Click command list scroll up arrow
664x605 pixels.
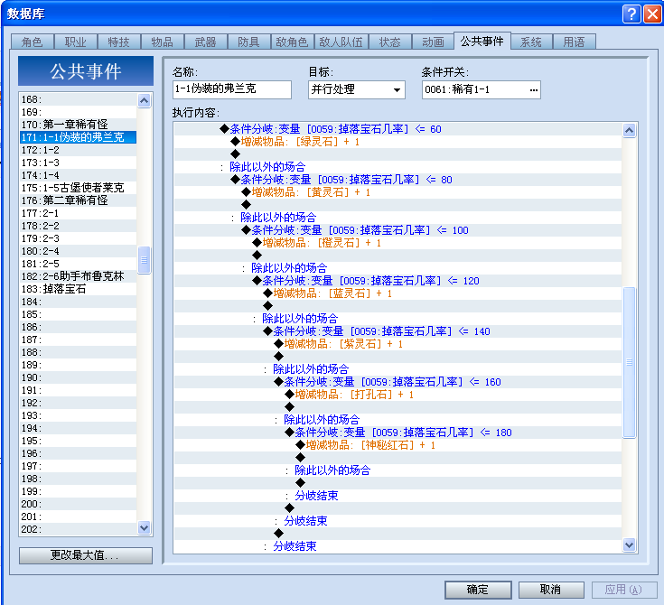click(630, 130)
